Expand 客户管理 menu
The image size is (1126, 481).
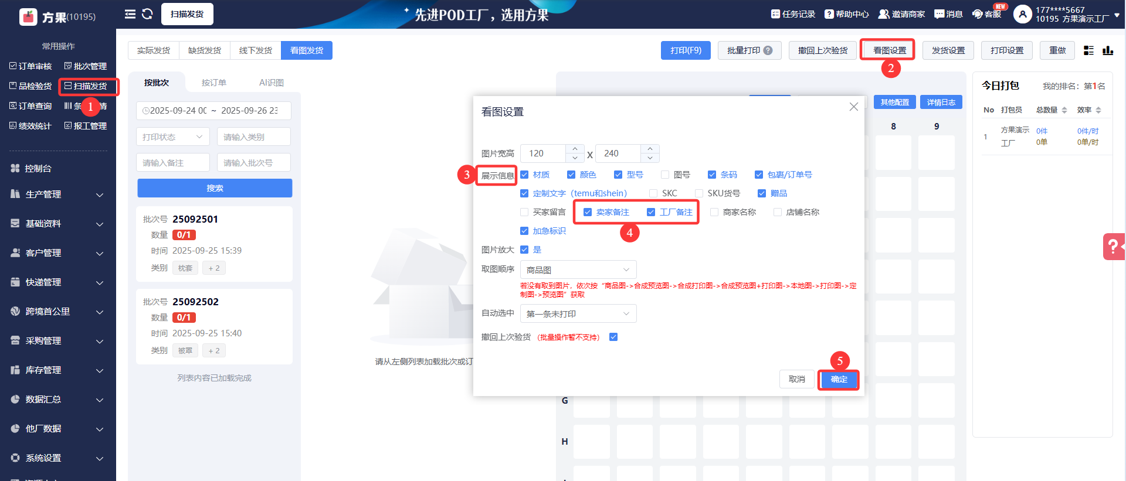click(x=57, y=253)
